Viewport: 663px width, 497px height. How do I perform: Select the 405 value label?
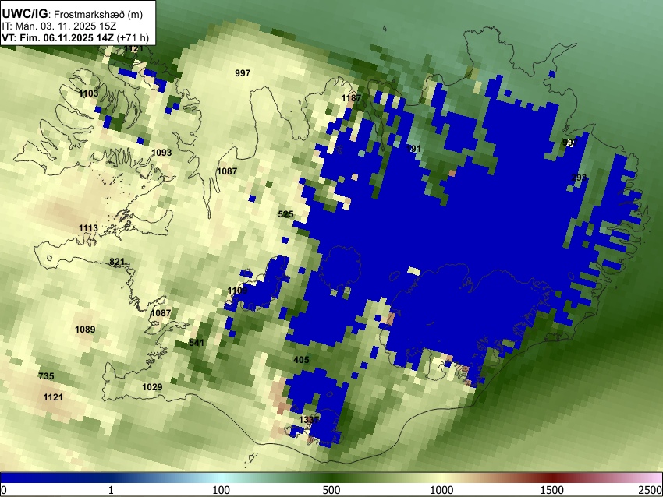pyautogui.click(x=301, y=360)
